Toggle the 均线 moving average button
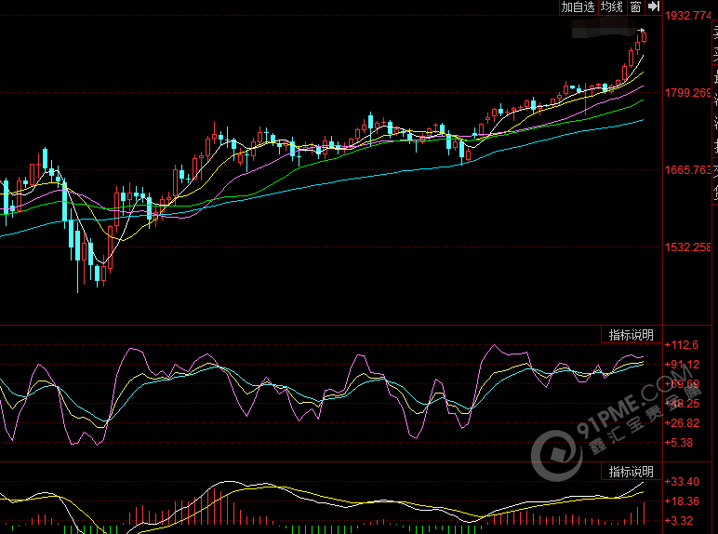Viewport: 718px width, 534px height. pos(612,7)
